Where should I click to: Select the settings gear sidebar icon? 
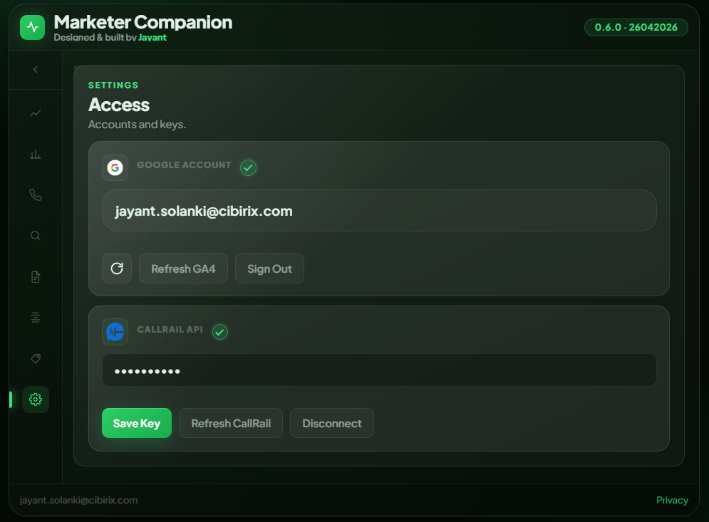click(35, 400)
